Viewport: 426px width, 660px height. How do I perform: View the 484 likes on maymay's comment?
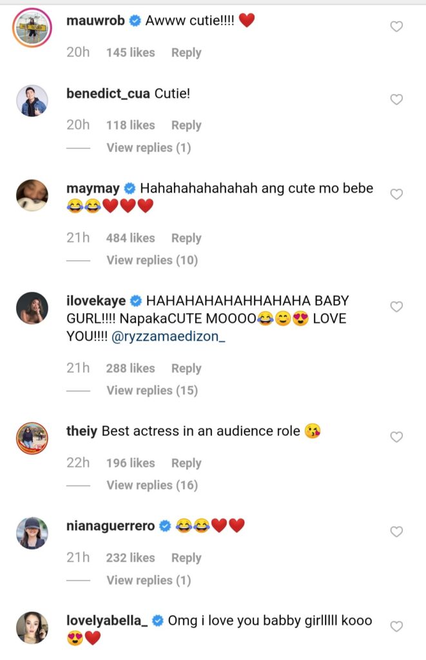(130, 238)
